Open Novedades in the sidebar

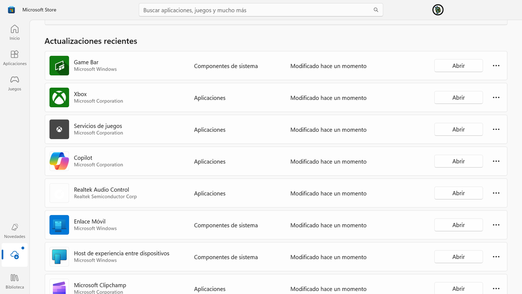coord(15,231)
